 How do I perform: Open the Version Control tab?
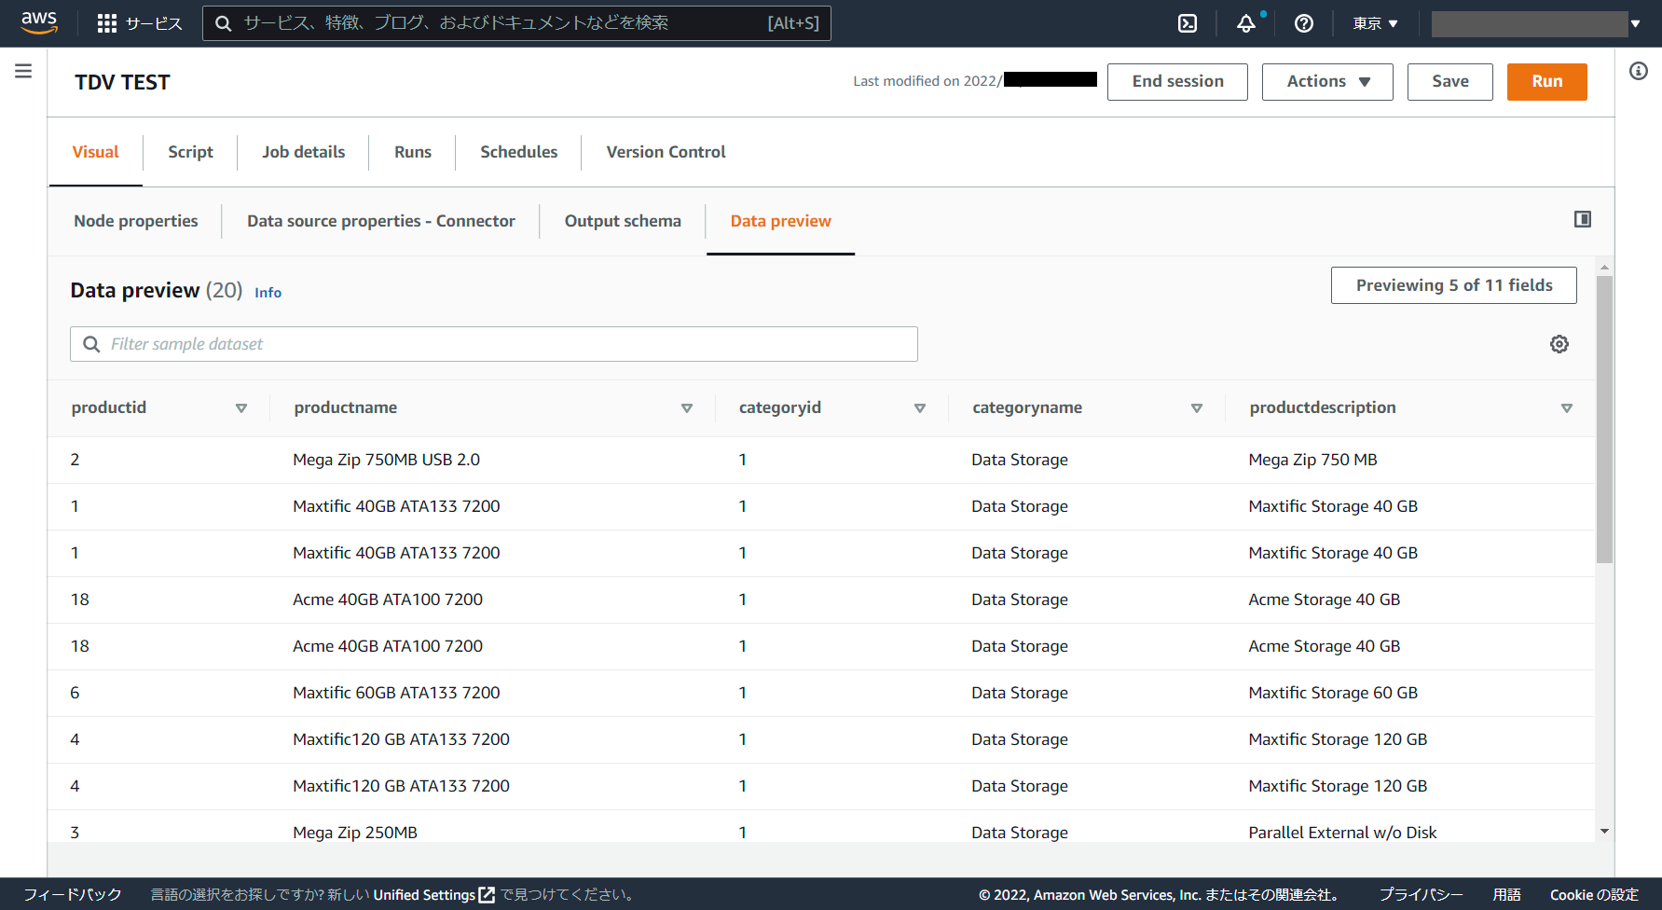click(666, 152)
